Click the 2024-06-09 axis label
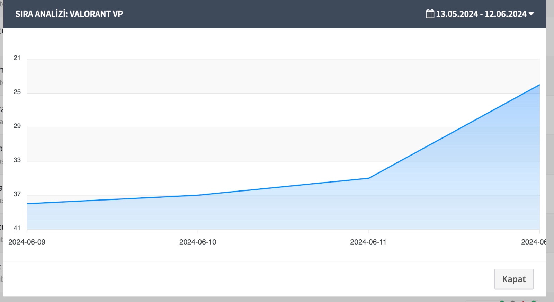The image size is (554, 302). (27, 242)
